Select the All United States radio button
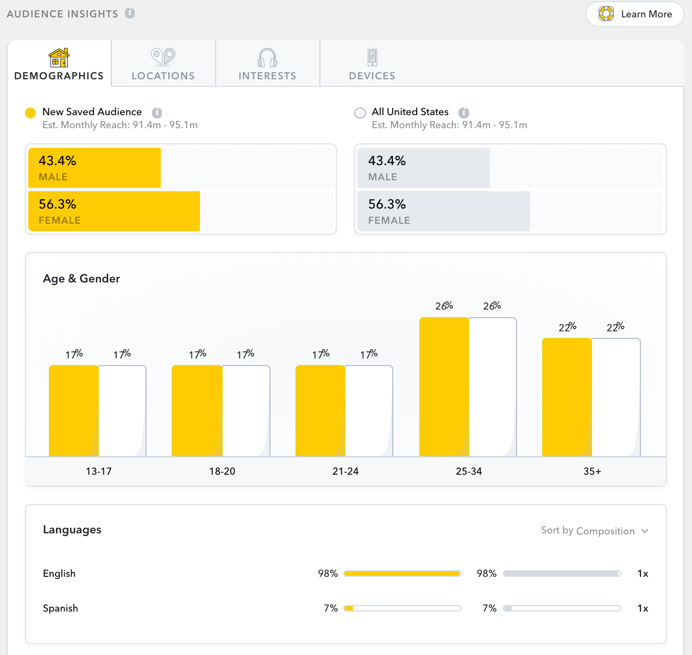The image size is (692, 655). 360,112
